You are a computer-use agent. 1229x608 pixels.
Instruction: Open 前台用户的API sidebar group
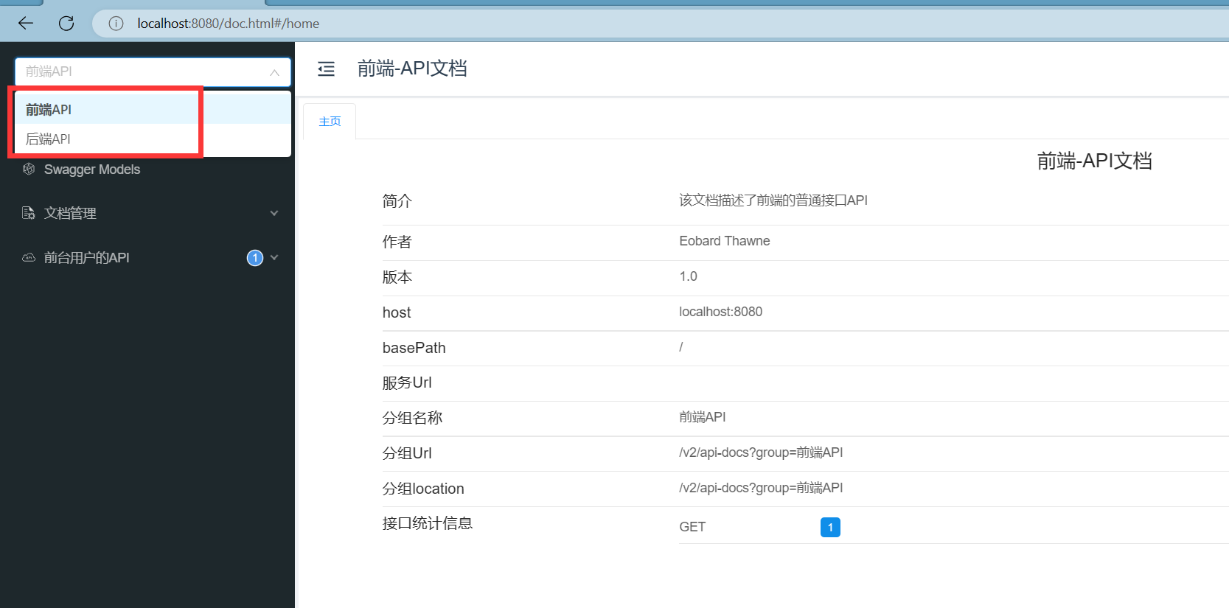pyautogui.click(x=87, y=258)
